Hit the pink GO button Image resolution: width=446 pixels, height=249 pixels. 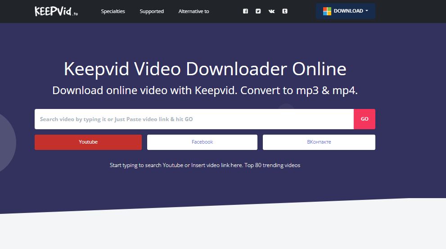[x=365, y=119]
